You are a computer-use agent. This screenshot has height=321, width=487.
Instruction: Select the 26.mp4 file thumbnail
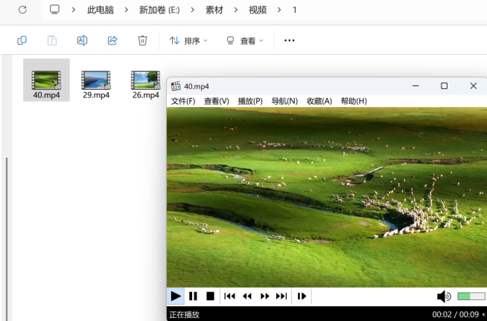tap(146, 80)
